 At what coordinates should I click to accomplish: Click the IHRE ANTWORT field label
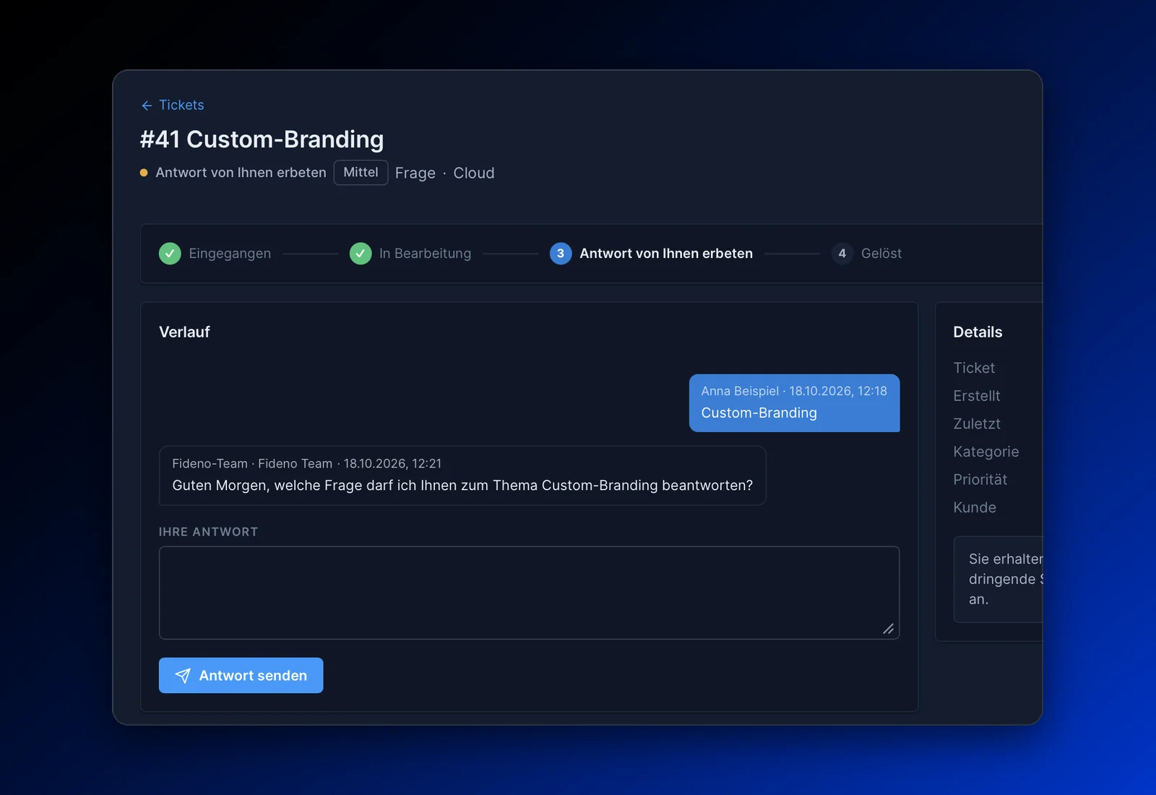pos(208,532)
